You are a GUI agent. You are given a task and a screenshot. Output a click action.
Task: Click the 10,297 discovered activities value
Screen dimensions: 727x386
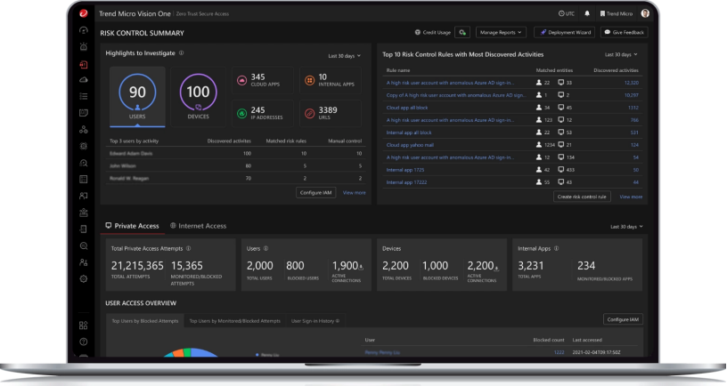(x=631, y=95)
